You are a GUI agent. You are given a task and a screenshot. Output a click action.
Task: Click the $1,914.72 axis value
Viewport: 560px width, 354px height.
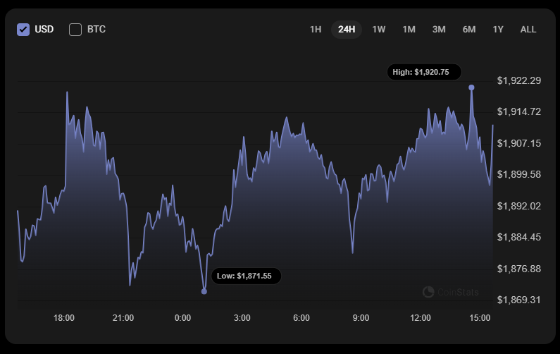pyautogui.click(x=519, y=112)
